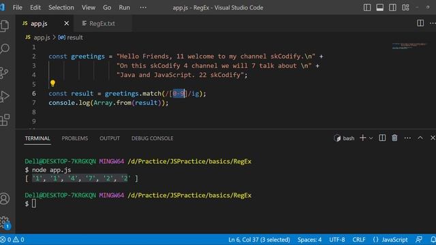Open the terminal launch profile dropdown arrow
436x245 pixels.
tap(371, 138)
